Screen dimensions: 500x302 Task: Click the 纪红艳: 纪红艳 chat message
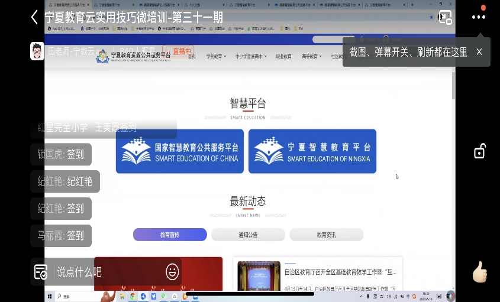(x=65, y=181)
